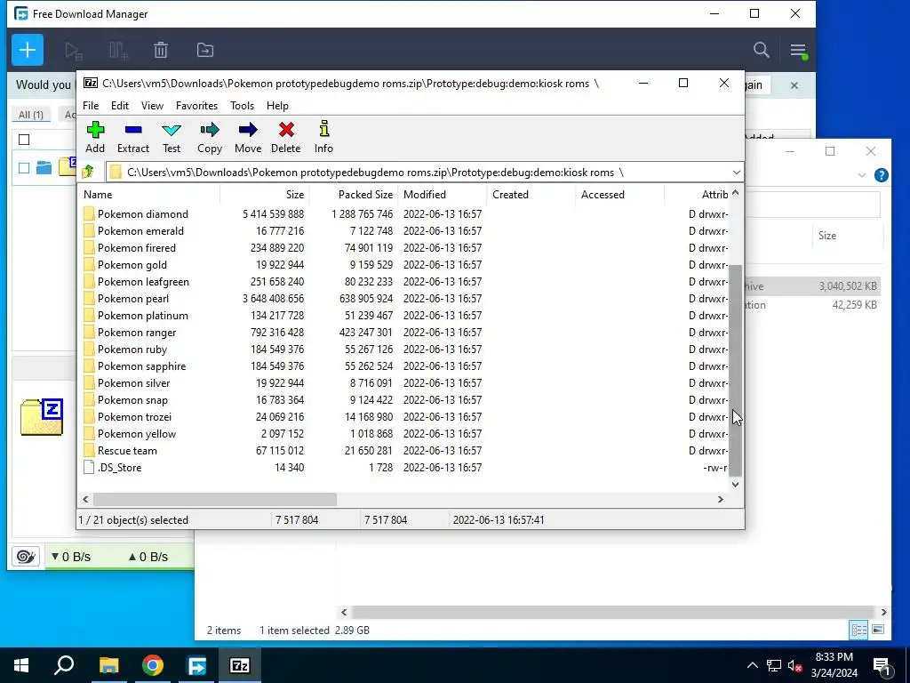Image resolution: width=910 pixels, height=683 pixels.
Task: Dismiss the Free Download Manager notification bar
Action: [x=794, y=85]
